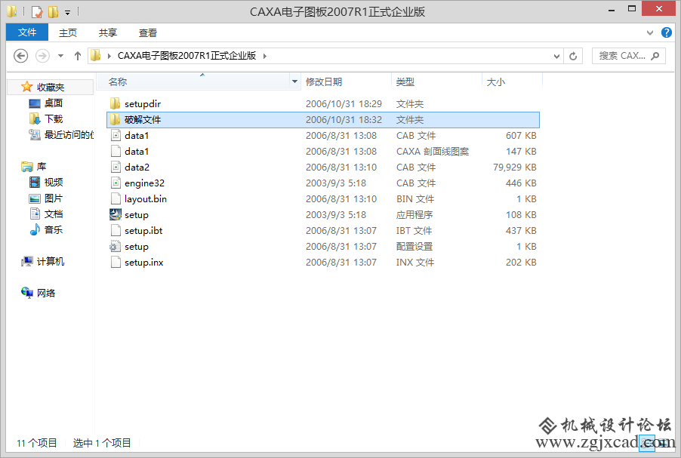Click the 79,929 KB size value

tap(515, 168)
